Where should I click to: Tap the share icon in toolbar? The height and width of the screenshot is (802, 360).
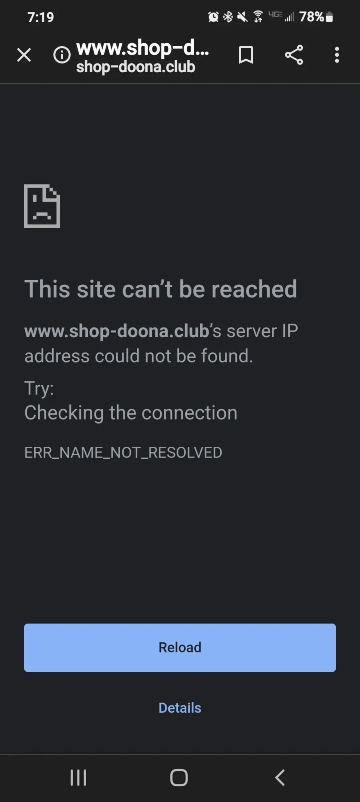point(294,55)
